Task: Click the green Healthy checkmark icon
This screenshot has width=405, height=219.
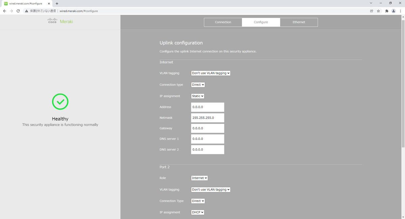Action: [x=60, y=101]
